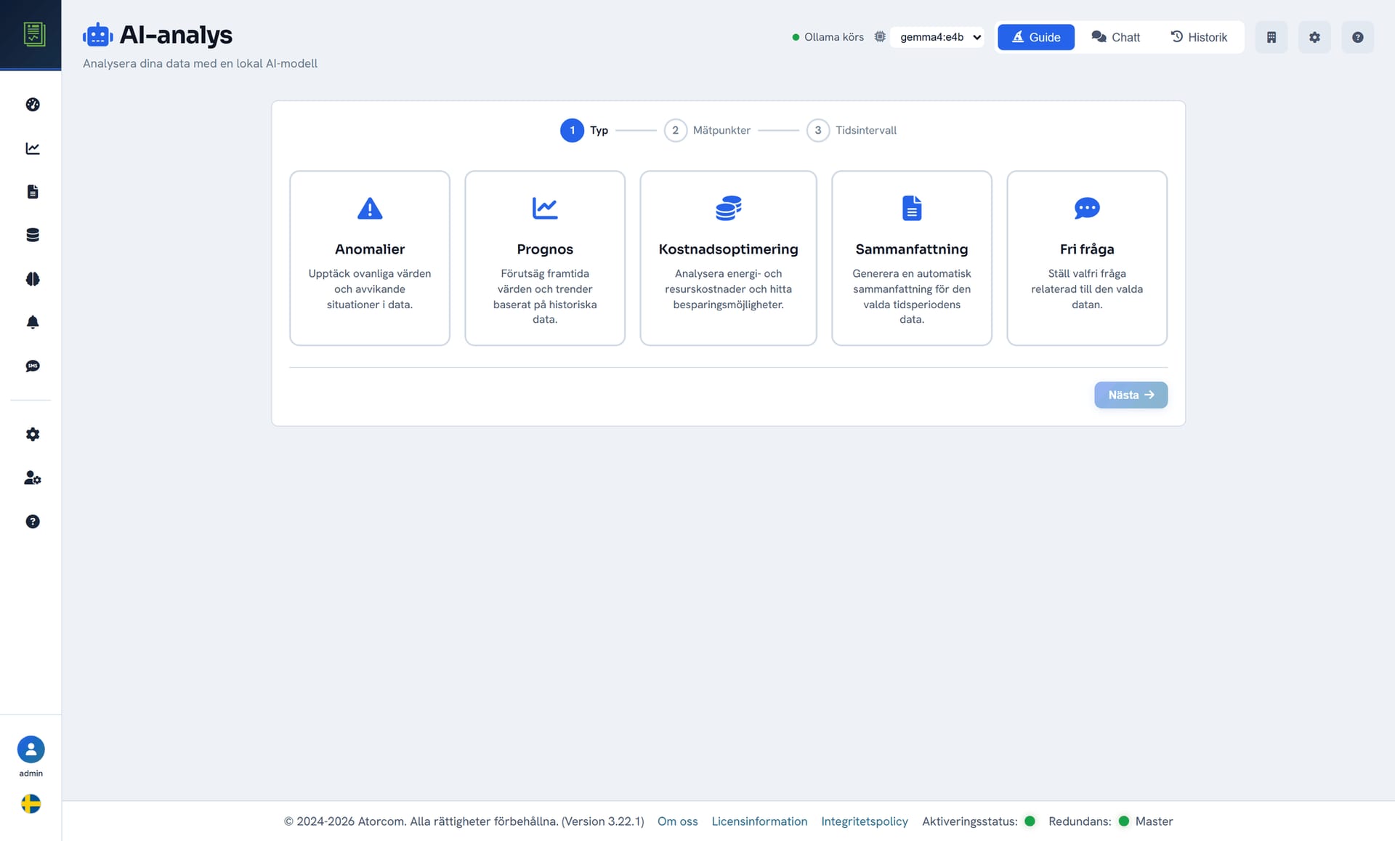Click the Kostnadsoptimering coins icon
The height and width of the screenshot is (841, 1395).
[x=728, y=209]
